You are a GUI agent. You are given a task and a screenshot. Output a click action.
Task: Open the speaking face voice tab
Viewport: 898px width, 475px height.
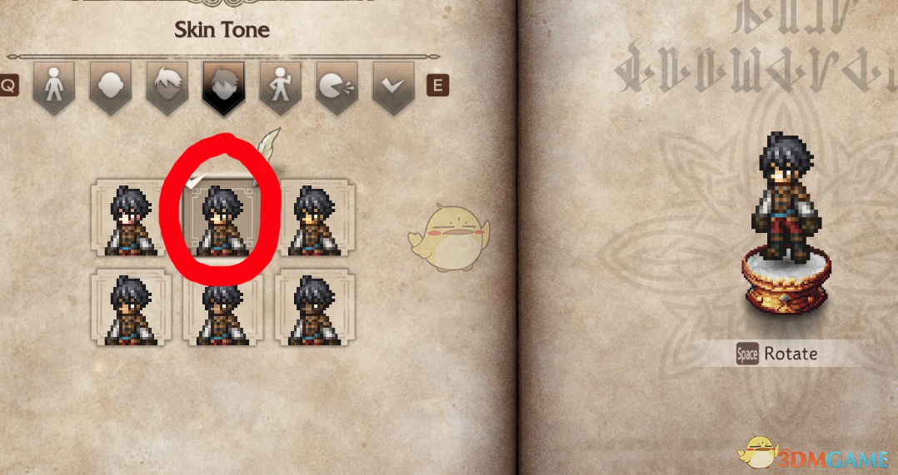[x=337, y=87]
